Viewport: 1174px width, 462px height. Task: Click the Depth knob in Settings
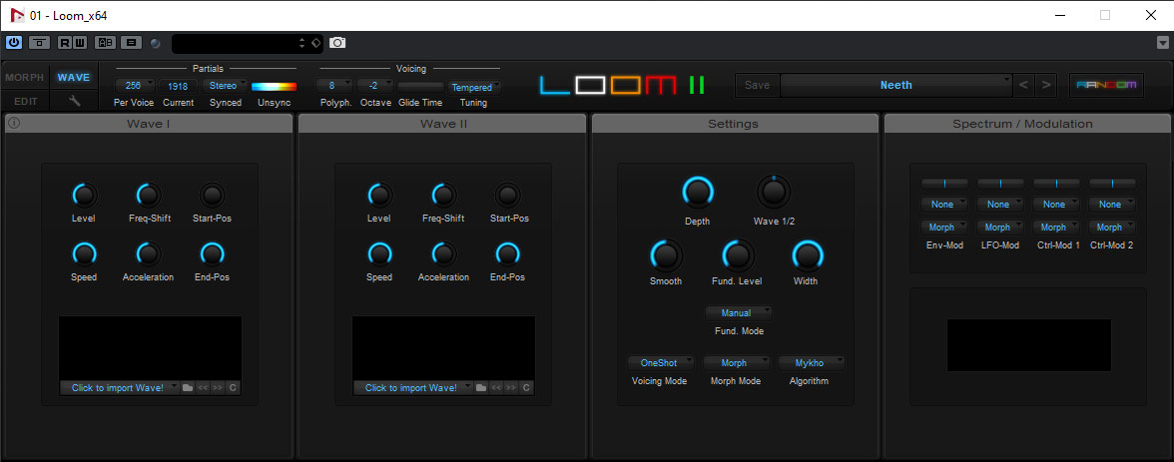[698, 192]
